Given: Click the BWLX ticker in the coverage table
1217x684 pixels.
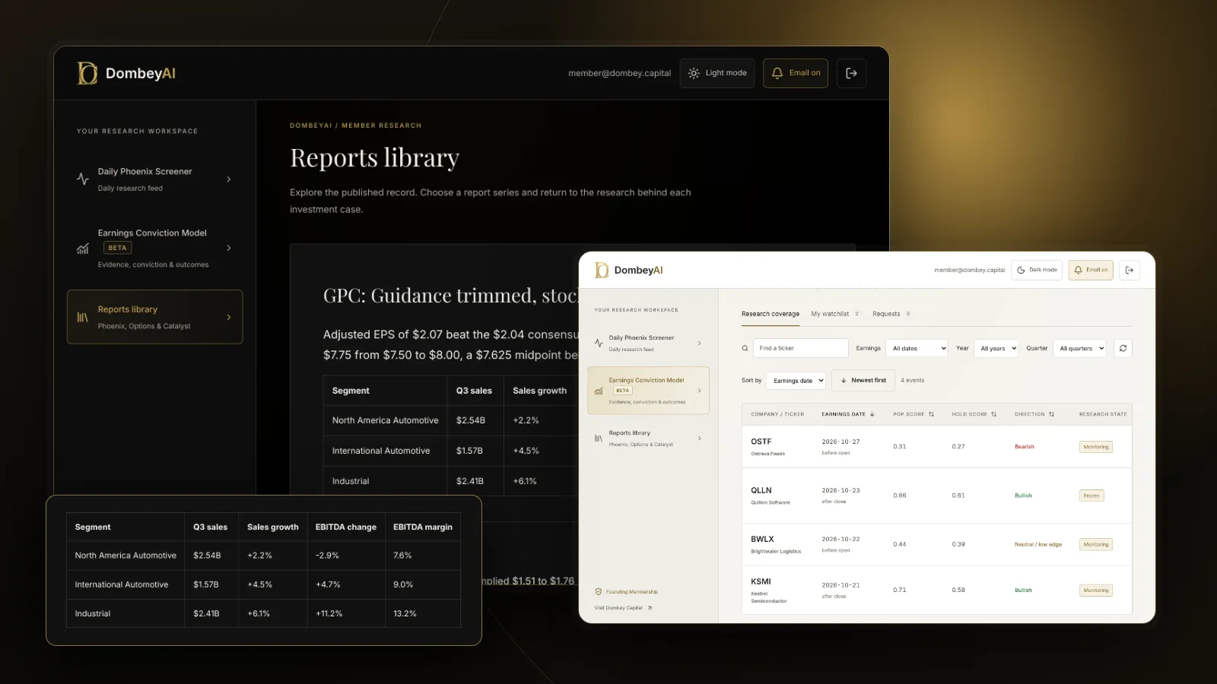Looking at the screenshot, I should 762,539.
